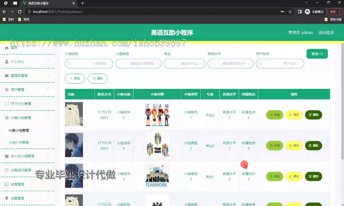Select the 试题管理 menu label

point(18,198)
